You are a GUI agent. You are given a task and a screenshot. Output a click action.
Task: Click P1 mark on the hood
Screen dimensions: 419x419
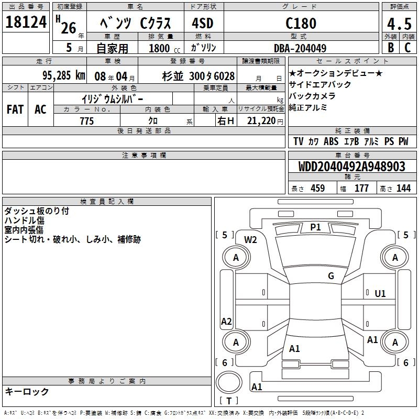pos(315,227)
